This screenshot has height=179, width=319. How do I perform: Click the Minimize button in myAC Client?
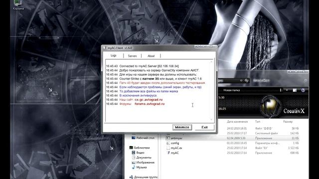[x=182, y=127]
